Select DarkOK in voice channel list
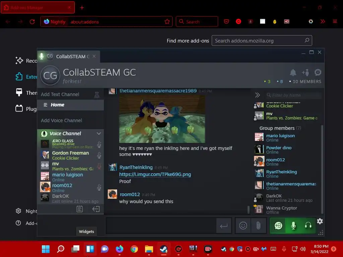This screenshot has height=257, width=343. click(70, 198)
